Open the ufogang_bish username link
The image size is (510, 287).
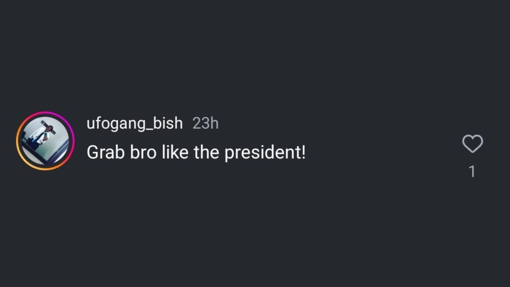tap(135, 123)
